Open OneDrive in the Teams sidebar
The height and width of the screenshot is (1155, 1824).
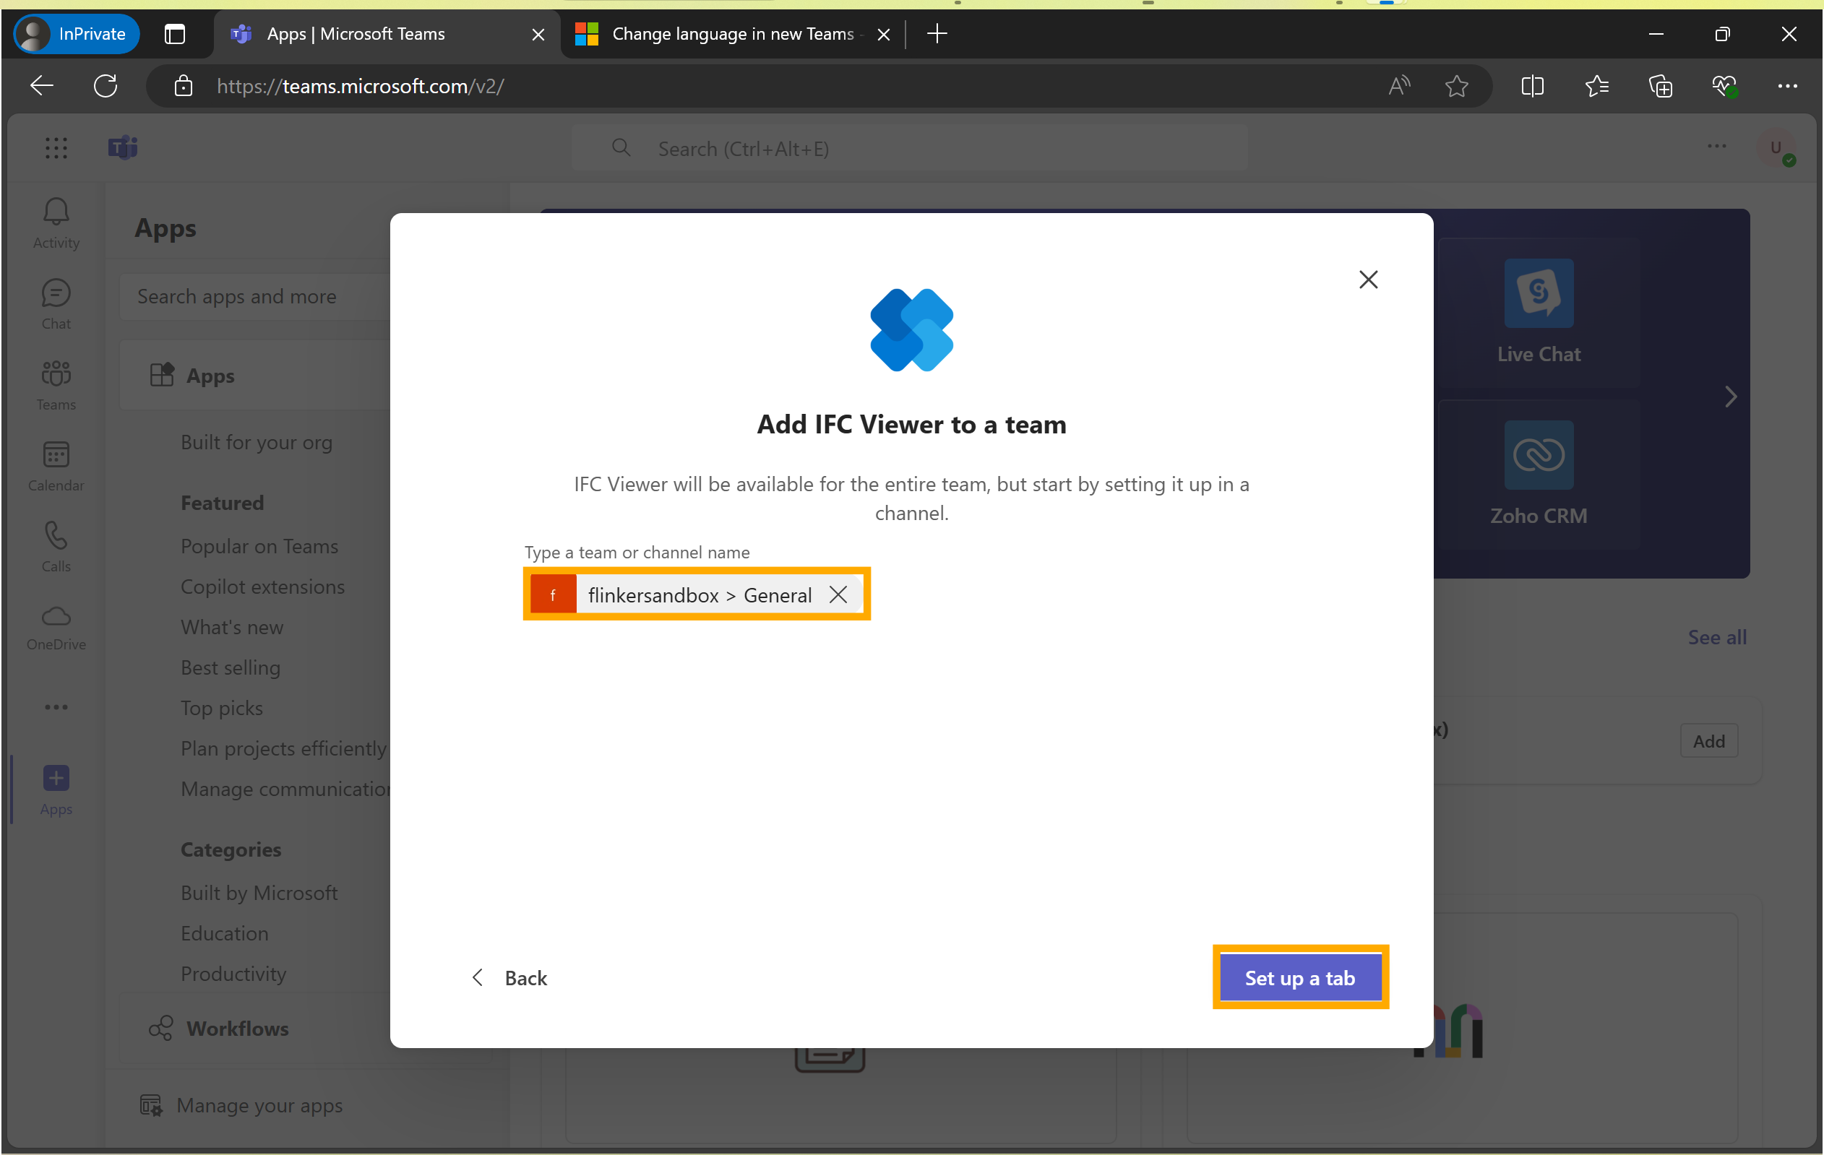[56, 628]
